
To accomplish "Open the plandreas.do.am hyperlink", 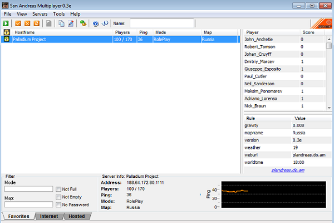I will coord(288,170).
